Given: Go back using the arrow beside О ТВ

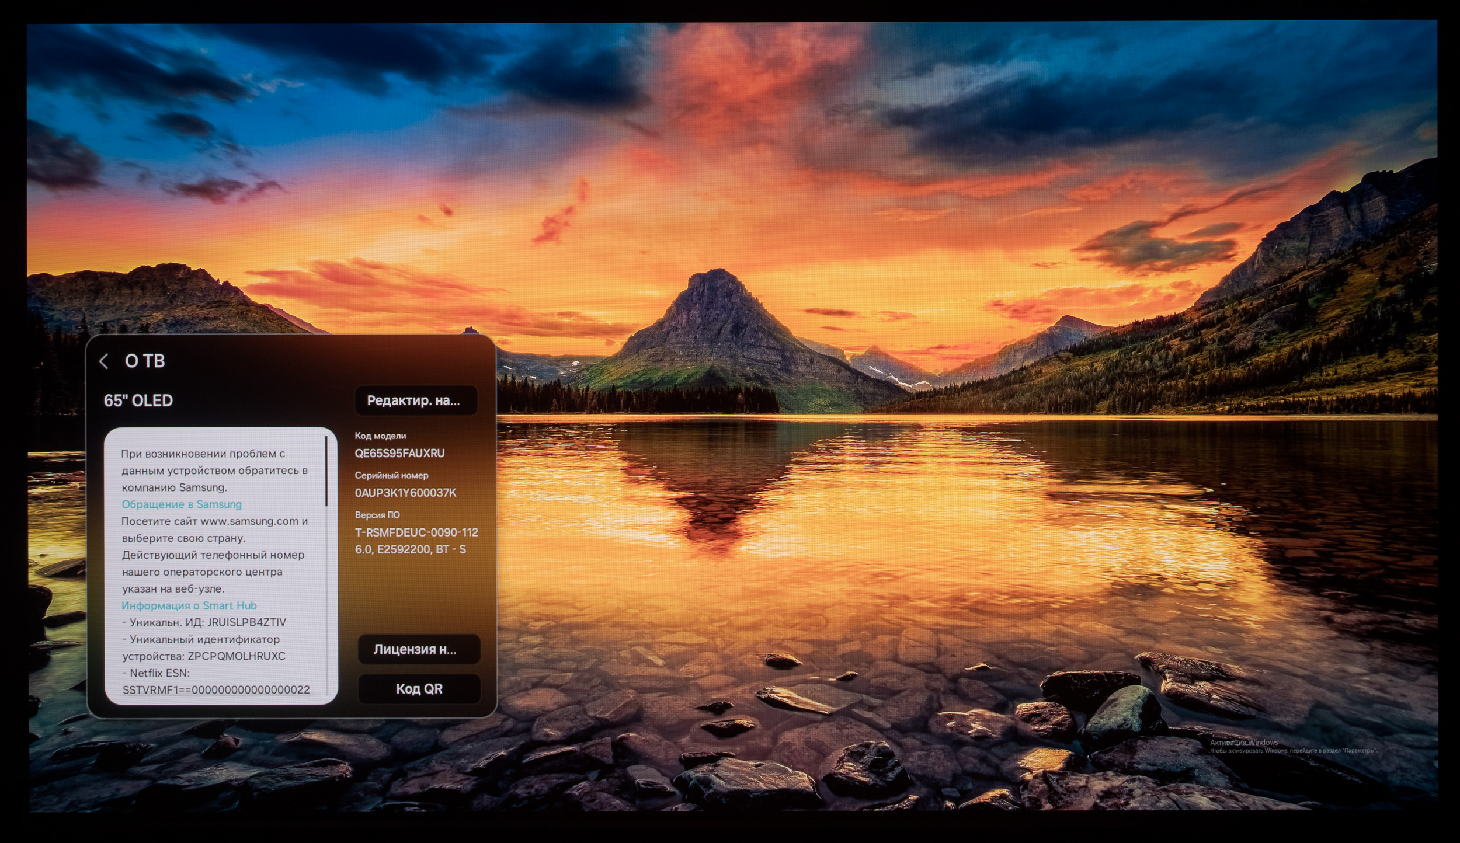Looking at the screenshot, I should (104, 361).
